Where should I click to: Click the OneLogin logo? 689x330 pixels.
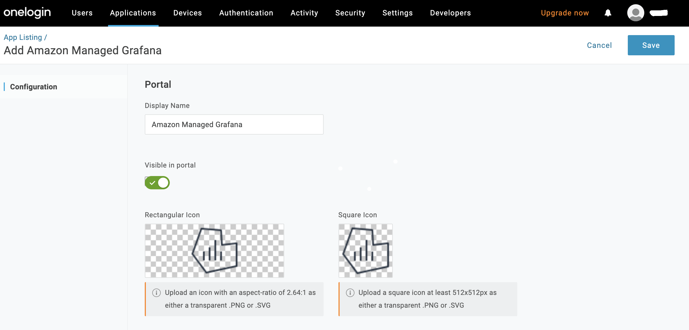tap(27, 12)
